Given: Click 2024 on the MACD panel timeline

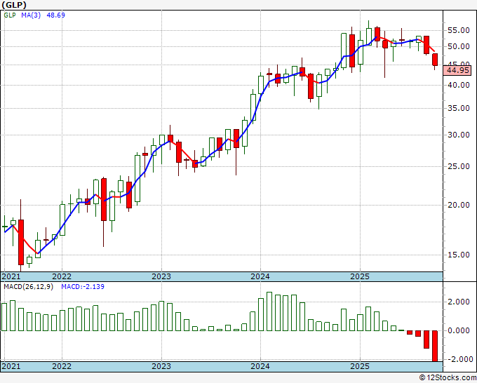Looking at the screenshot, I should (260, 366).
